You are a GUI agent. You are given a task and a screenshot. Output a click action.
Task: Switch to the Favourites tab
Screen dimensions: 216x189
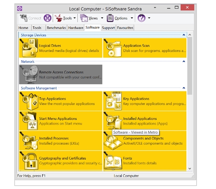(125, 28)
